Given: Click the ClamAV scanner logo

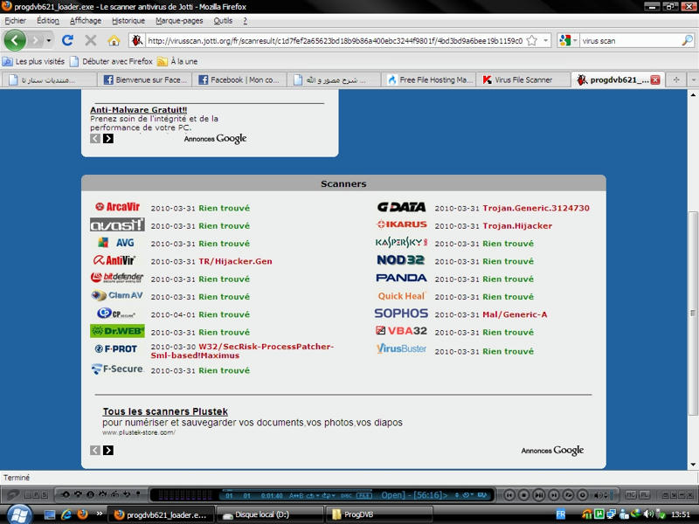Looking at the screenshot, I should 117,295.
